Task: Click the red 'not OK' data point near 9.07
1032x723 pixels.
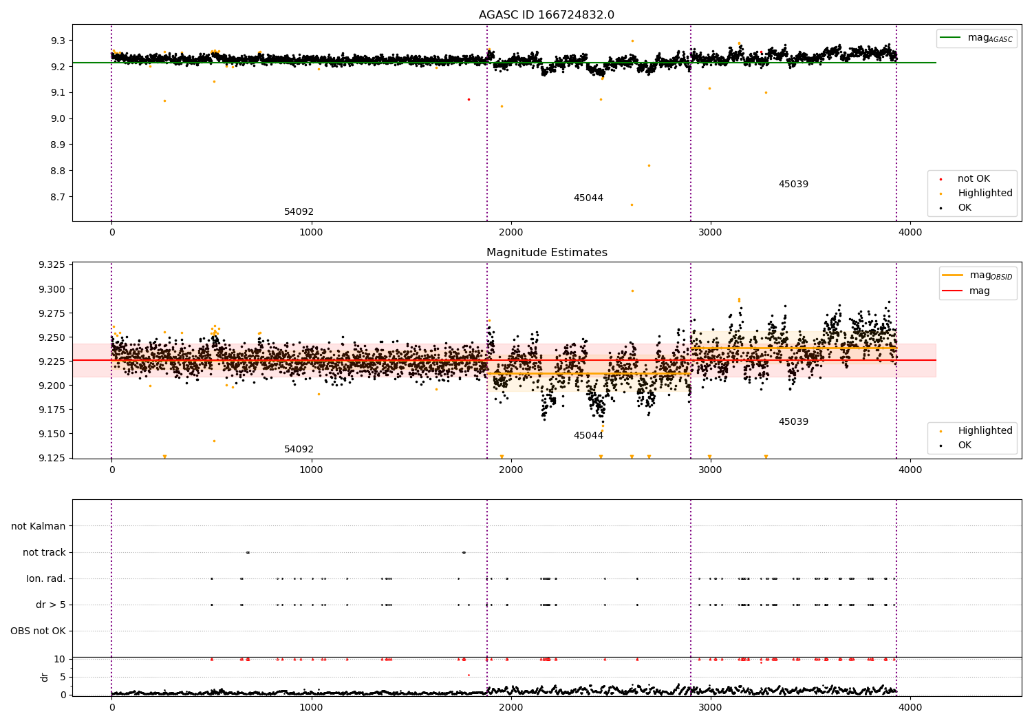Action: (469, 99)
